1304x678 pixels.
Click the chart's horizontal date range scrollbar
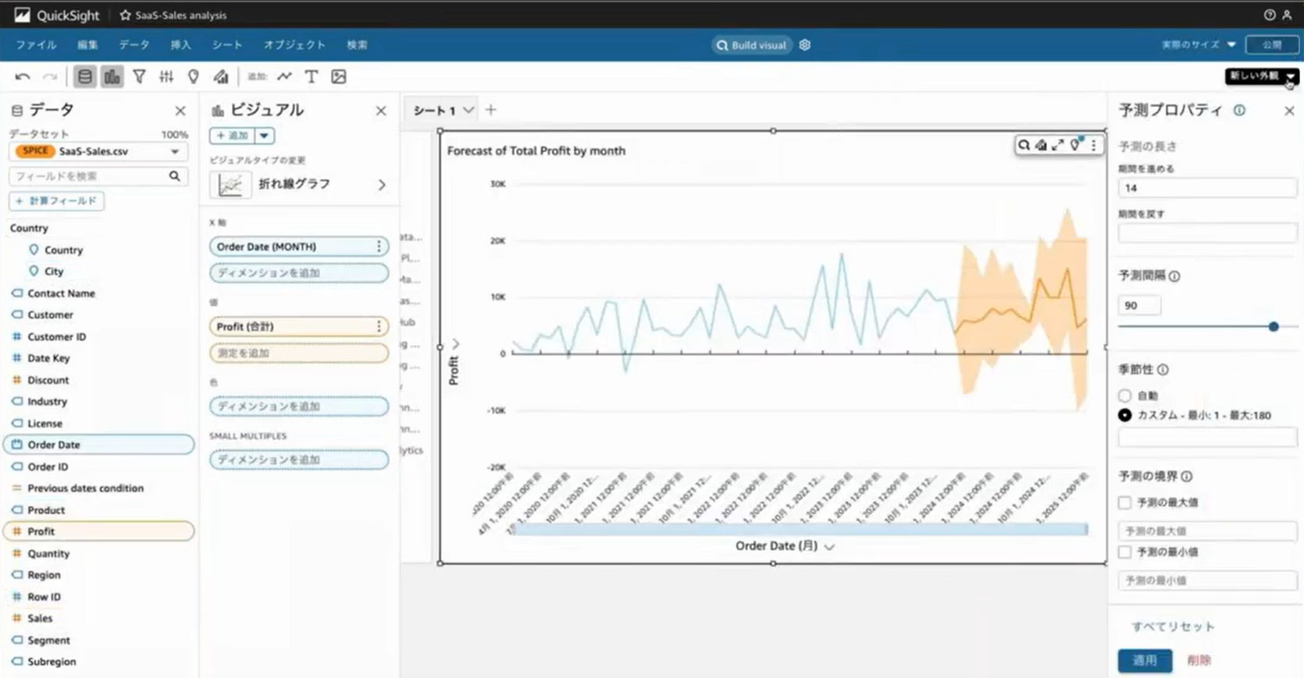click(x=800, y=530)
